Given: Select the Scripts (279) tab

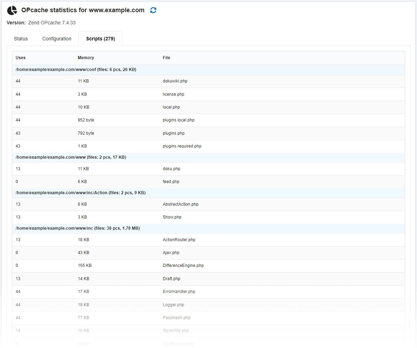Looking at the screenshot, I should 100,39.
